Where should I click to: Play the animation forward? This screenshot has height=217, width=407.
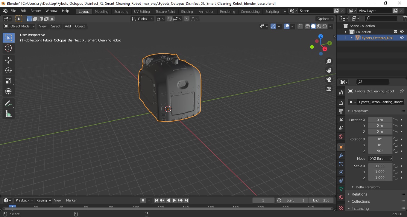coord(174,200)
